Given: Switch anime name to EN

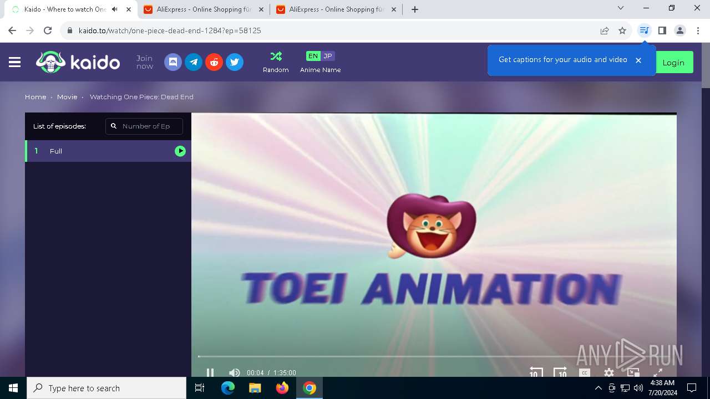Looking at the screenshot, I should coord(313,56).
